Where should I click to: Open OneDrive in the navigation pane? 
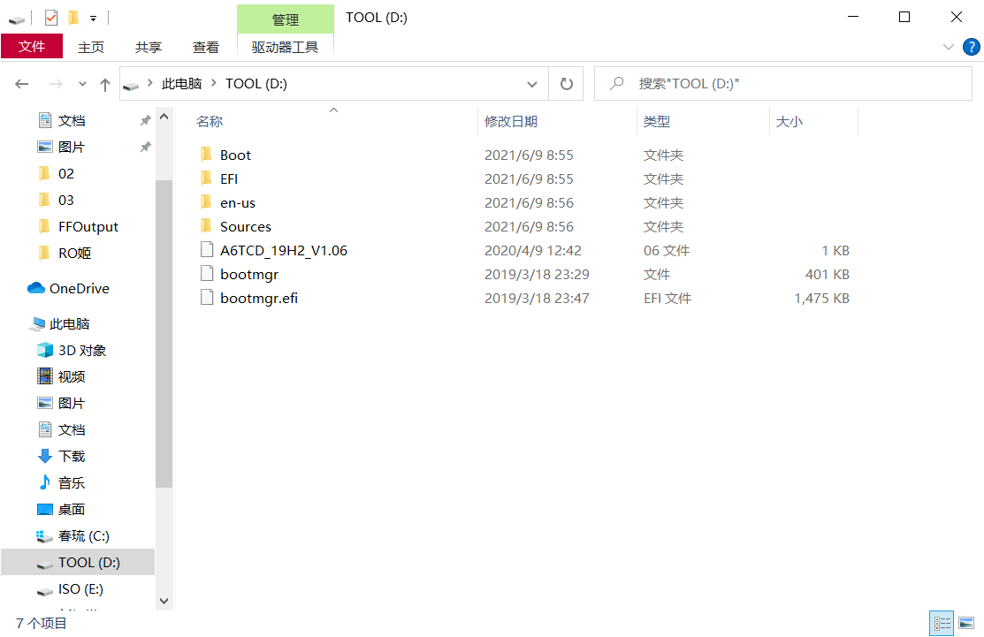pyautogui.click(x=79, y=288)
